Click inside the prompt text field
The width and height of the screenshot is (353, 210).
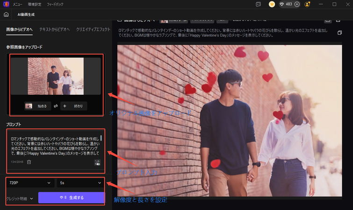pyautogui.click(x=55, y=146)
